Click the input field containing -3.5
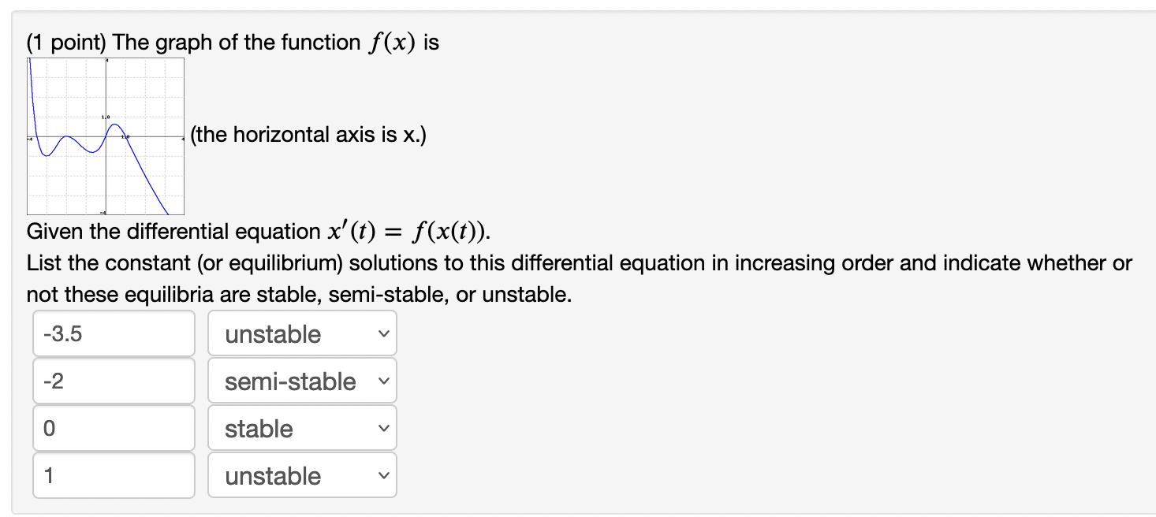 click(114, 333)
